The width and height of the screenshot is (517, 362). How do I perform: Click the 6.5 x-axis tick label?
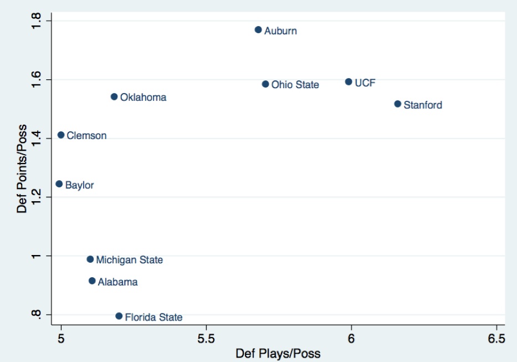(x=496, y=338)
